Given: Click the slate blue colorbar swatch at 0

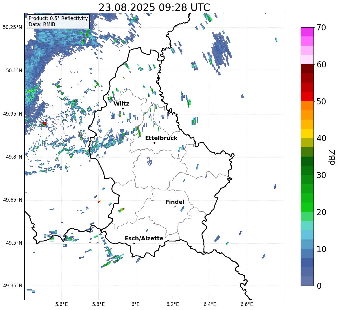Looking at the screenshot, I should tap(307, 281).
